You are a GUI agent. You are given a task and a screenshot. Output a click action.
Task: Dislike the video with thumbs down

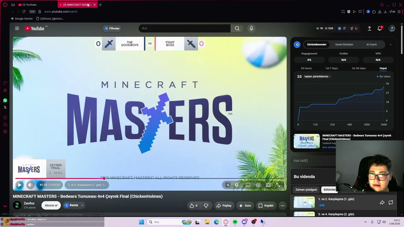click(x=206, y=206)
